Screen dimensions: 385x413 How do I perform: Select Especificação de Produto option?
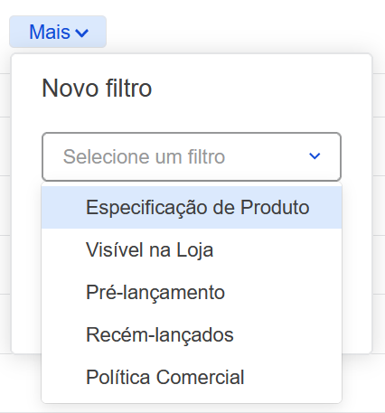[x=192, y=207]
